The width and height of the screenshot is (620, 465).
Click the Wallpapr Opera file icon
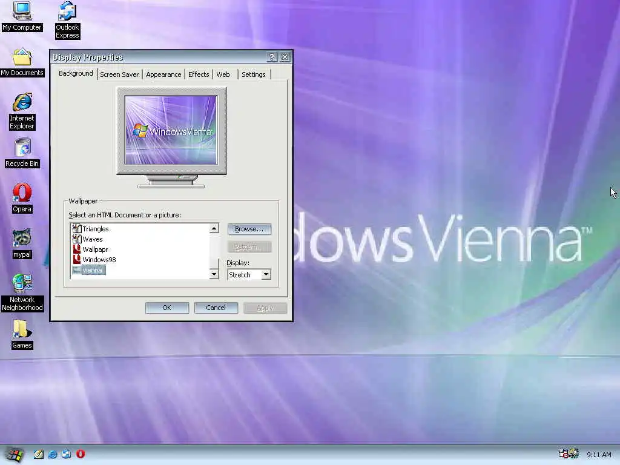(77, 249)
